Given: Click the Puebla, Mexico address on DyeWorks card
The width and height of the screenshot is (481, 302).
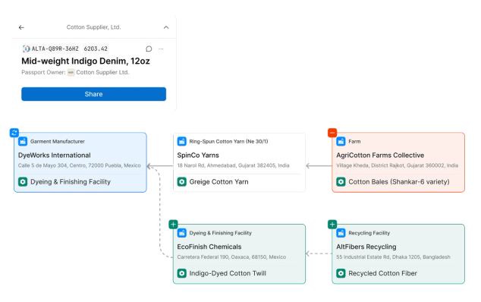Looking at the screenshot, I should tap(80, 165).
